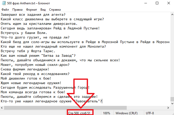The height and width of the screenshot is (115, 174).
Task: Open the Правка menu
Action: click(x=17, y=9)
